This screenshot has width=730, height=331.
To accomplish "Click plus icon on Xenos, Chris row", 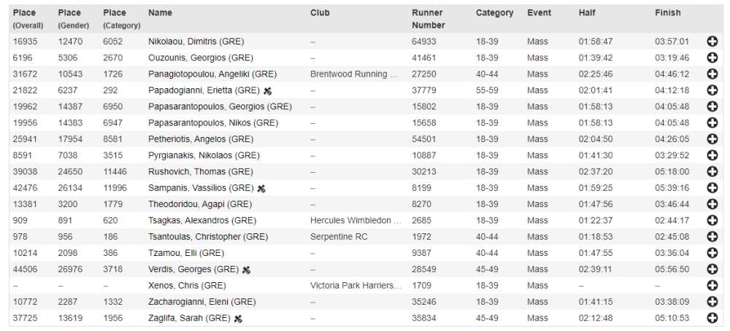I will tap(712, 285).
